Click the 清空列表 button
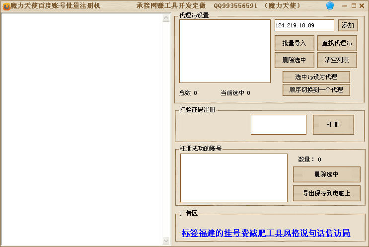The height and width of the screenshot is (247, 369). tap(337, 60)
